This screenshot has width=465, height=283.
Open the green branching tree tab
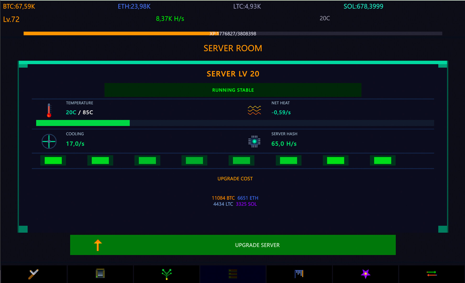(x=167, y=274)
